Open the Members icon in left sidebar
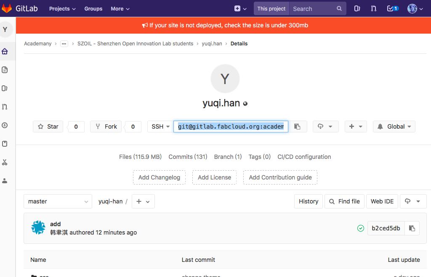Image resolution: width=431 pixels, height=277 pixels. coord(5,181)
